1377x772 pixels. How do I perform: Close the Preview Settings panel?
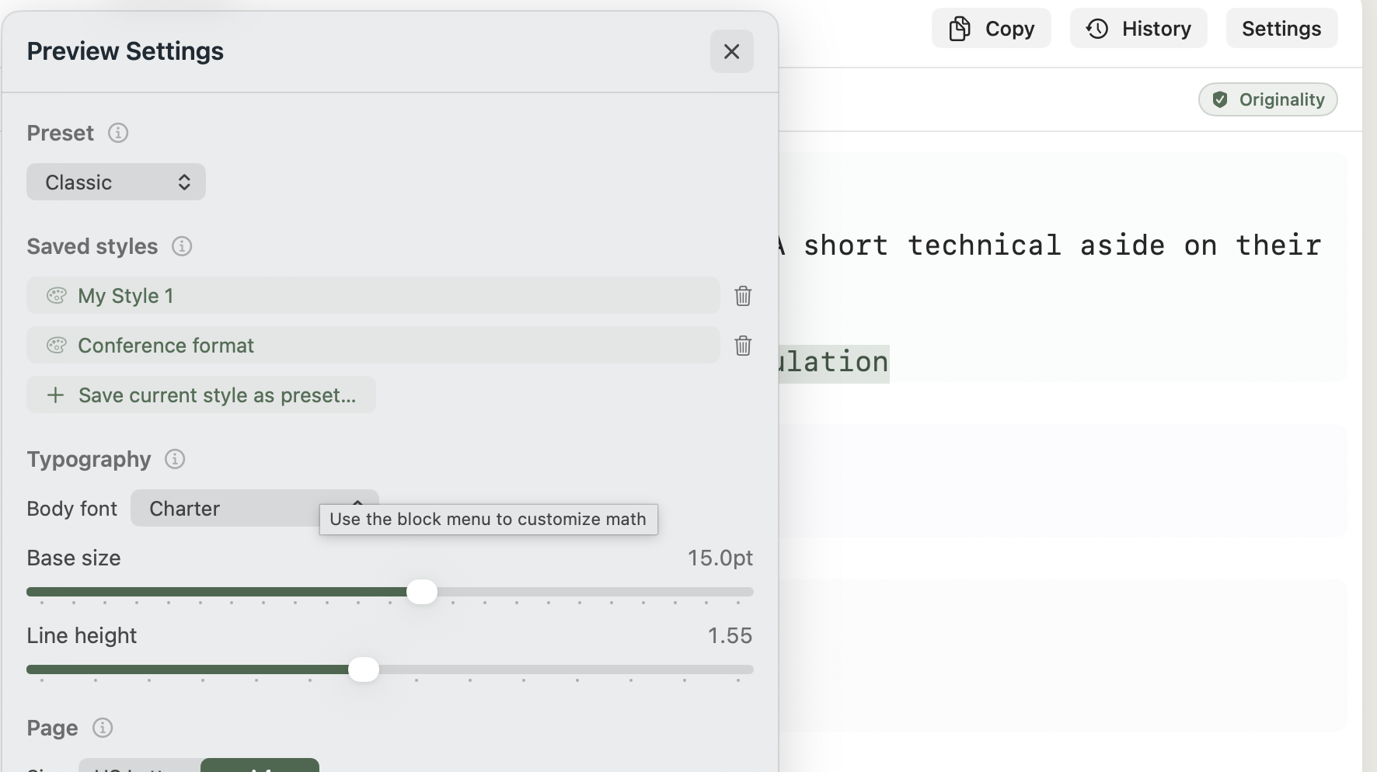tap(731, 51)
